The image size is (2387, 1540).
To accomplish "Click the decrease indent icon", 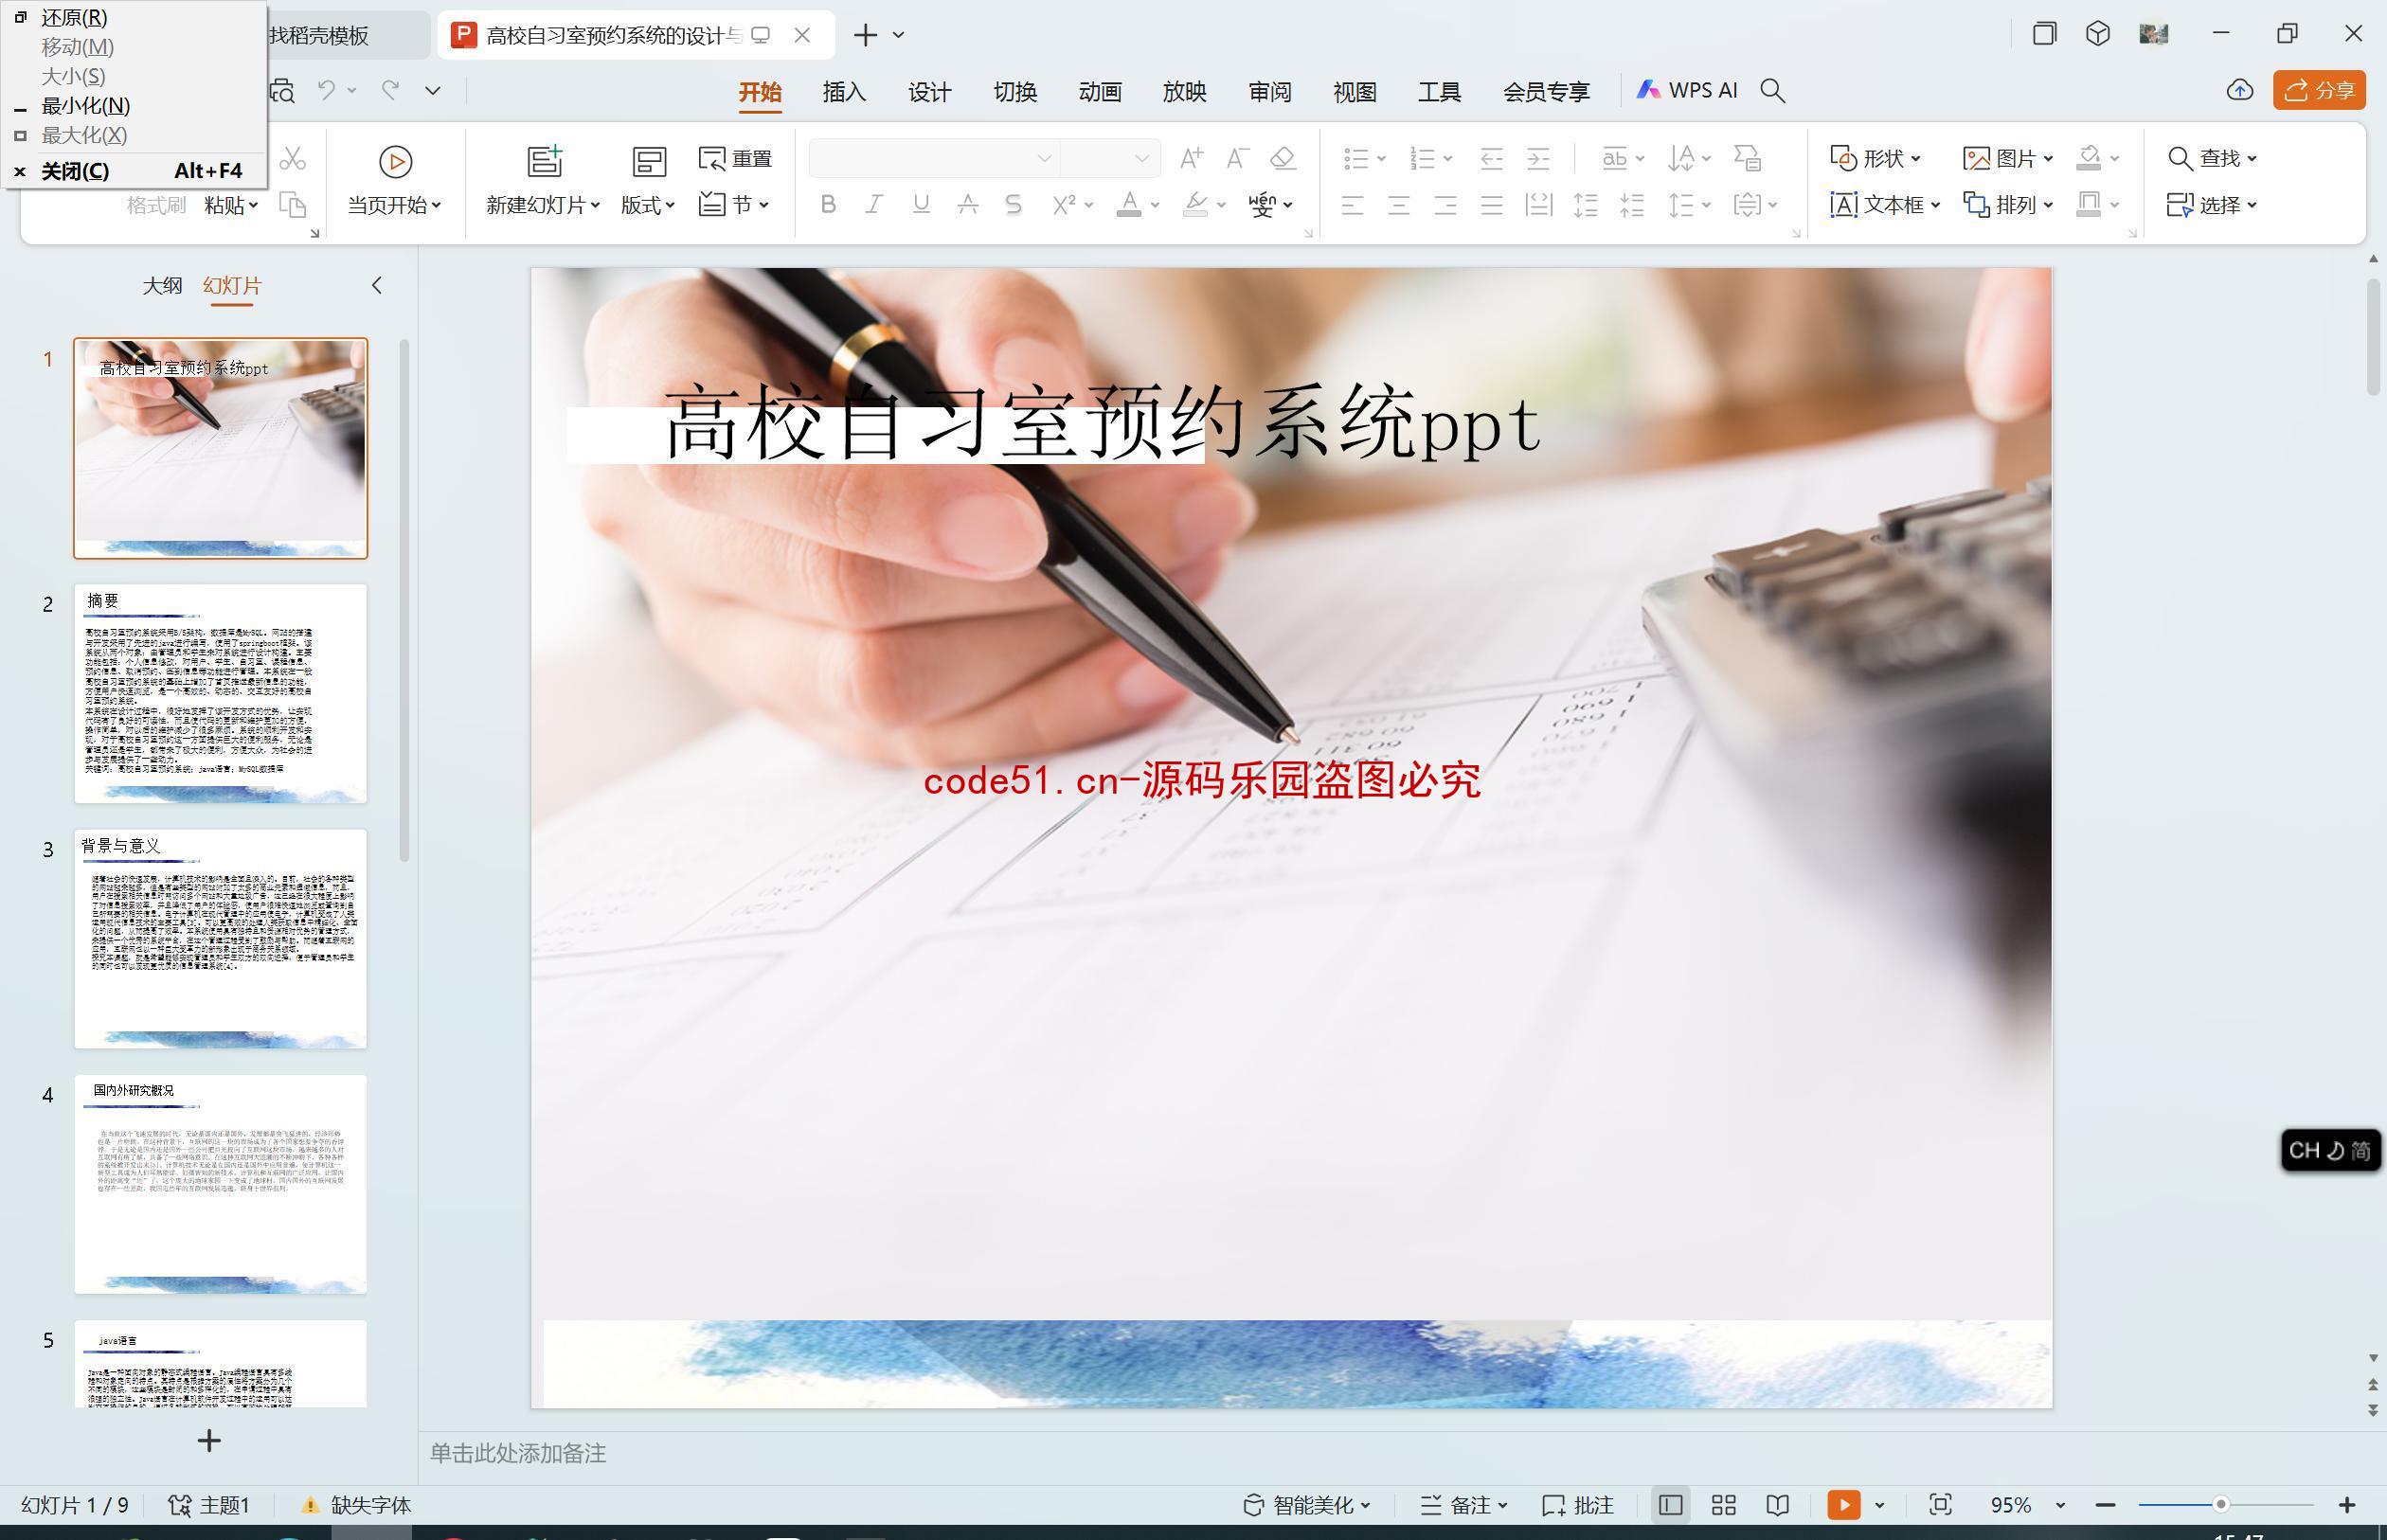I will (1491, 158).
